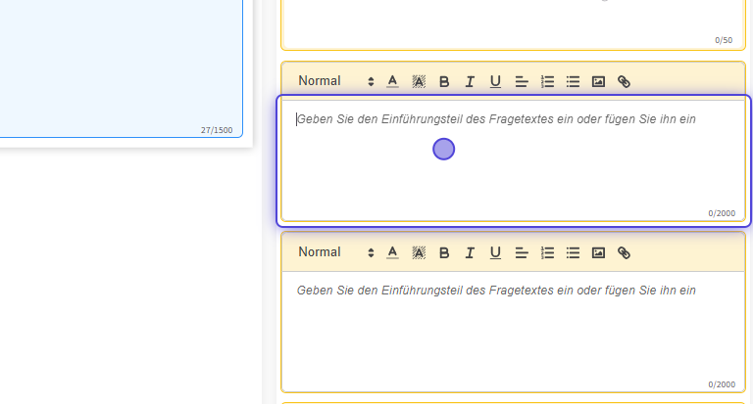Toggle bold in the upper editor toolbar
Viewport: 753px width, 404px height.
444,82
